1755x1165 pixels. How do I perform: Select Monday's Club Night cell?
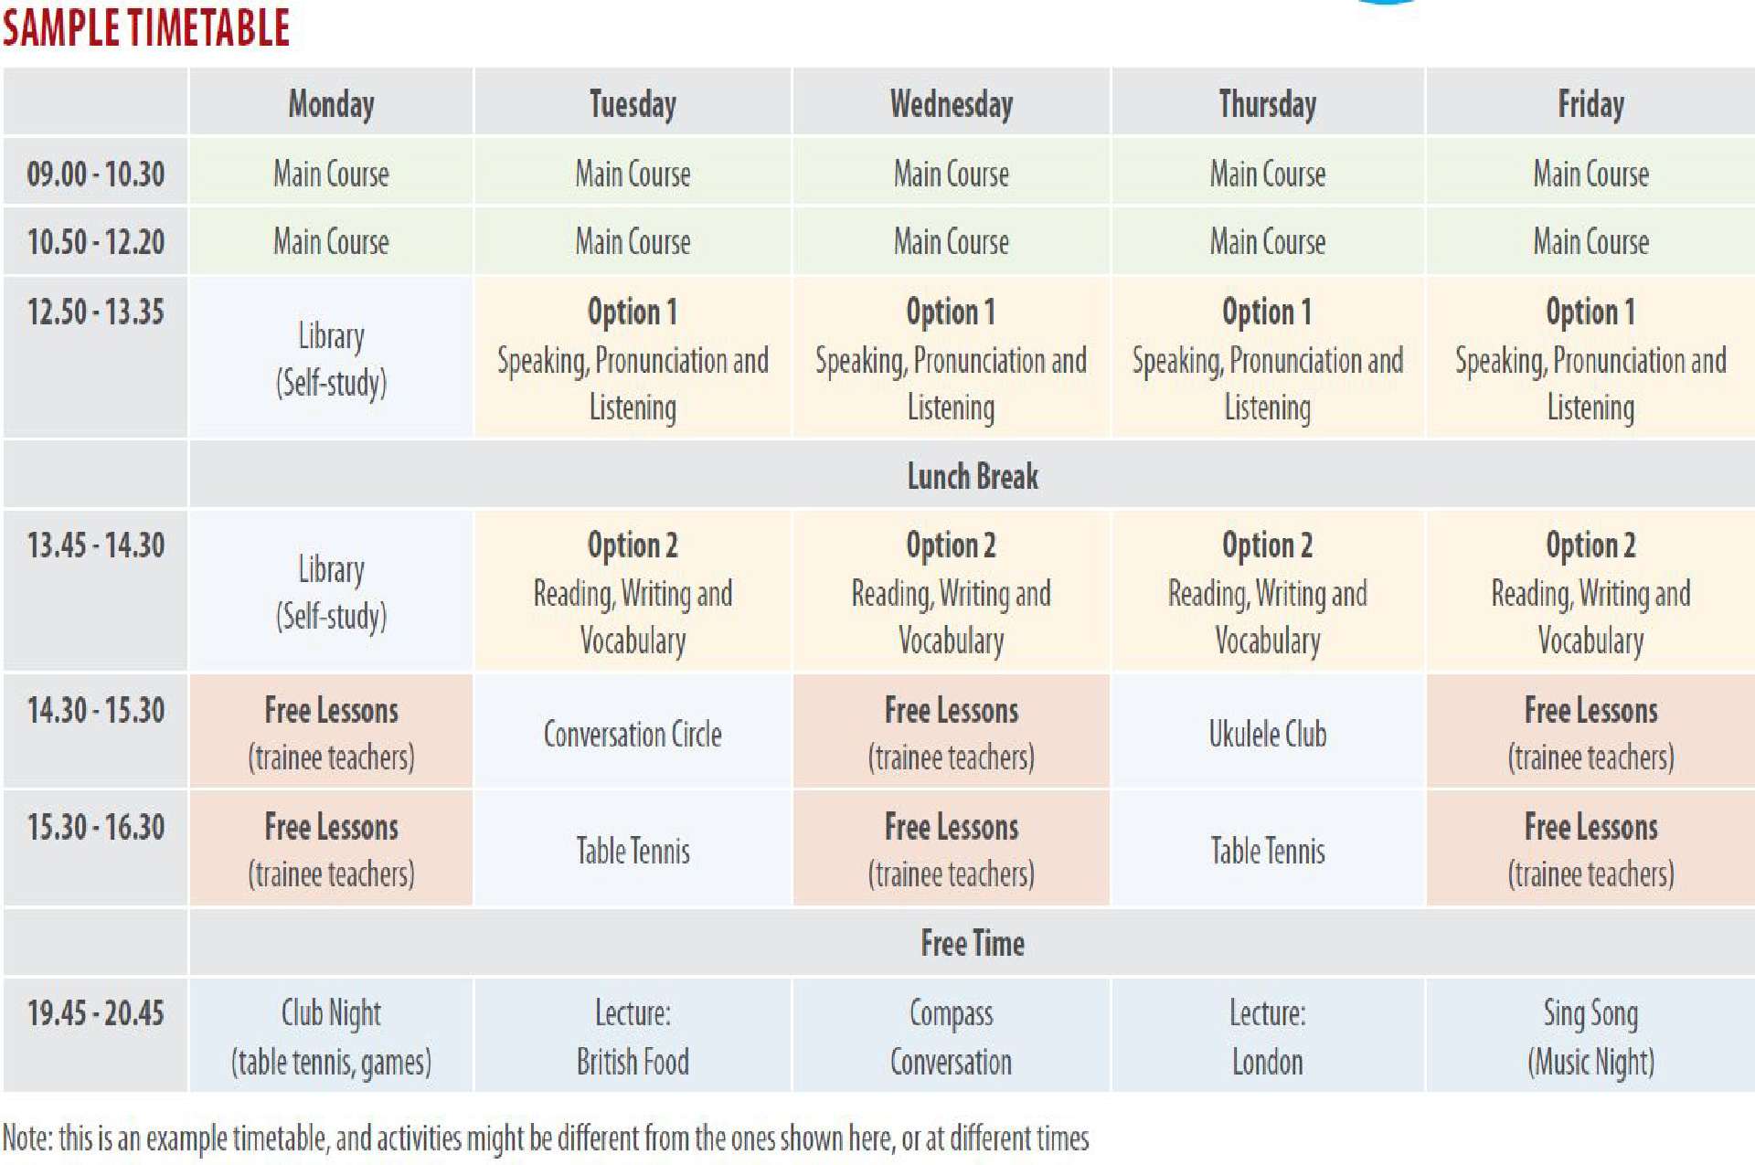point(331,1035)
